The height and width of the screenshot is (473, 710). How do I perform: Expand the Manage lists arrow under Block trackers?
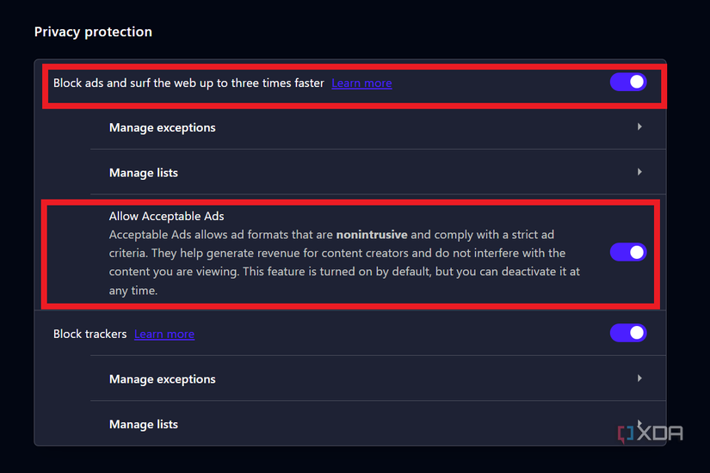click(x=639, y=423)
